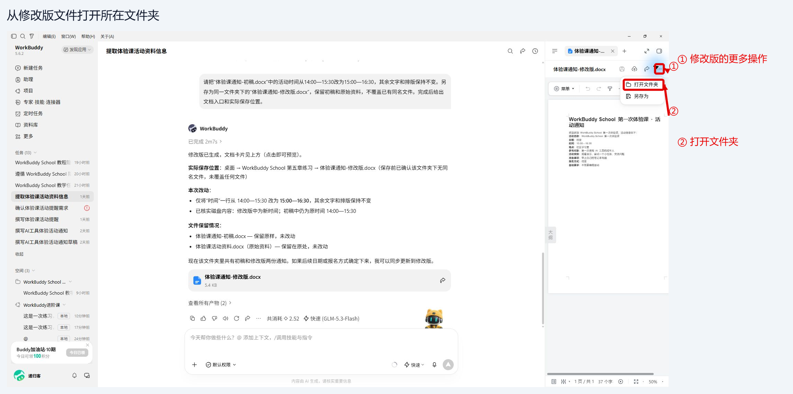
Task: Click the 50% zoom level in status bar
Action: (653, 382)
